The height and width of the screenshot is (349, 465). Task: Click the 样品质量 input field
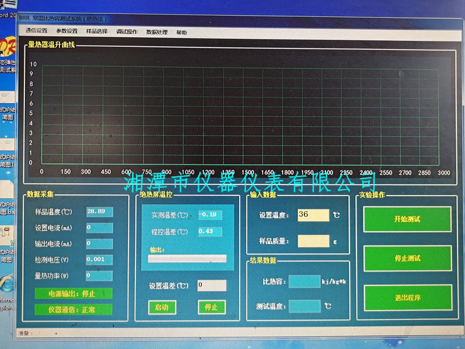tap(313, 241)
